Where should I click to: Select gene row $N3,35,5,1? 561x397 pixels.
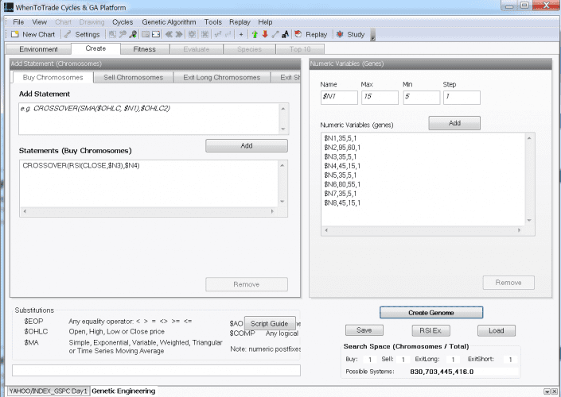pyautogui.click(x=341, y=156)
